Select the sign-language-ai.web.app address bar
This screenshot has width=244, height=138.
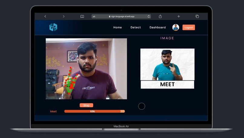[x=121, y=16]
